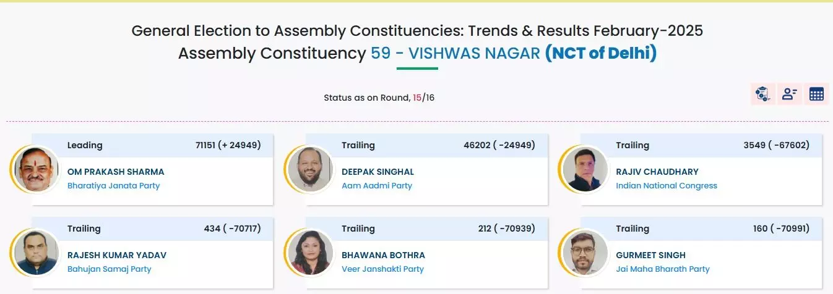833x294 pixels.
Task: Select the NCT of Delhi heading text
Action: tap(600, 53)
